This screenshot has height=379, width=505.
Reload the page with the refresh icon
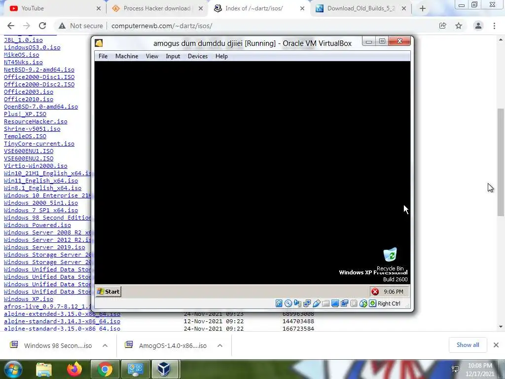click(42, 26)
